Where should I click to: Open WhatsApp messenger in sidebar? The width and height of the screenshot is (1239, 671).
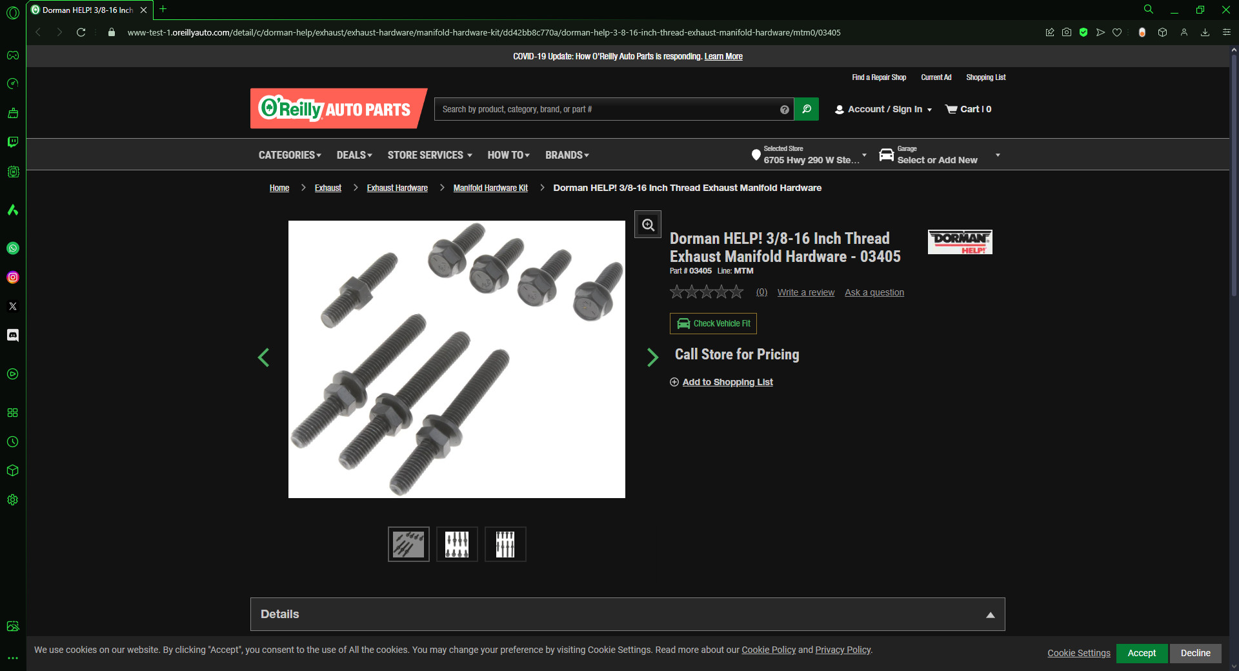pyautogui.click(x=13, y=248)
